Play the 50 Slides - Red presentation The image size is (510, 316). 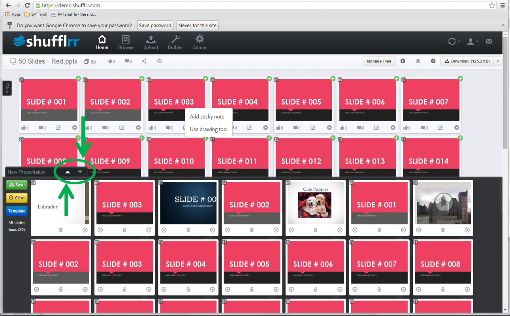[403, 61]
